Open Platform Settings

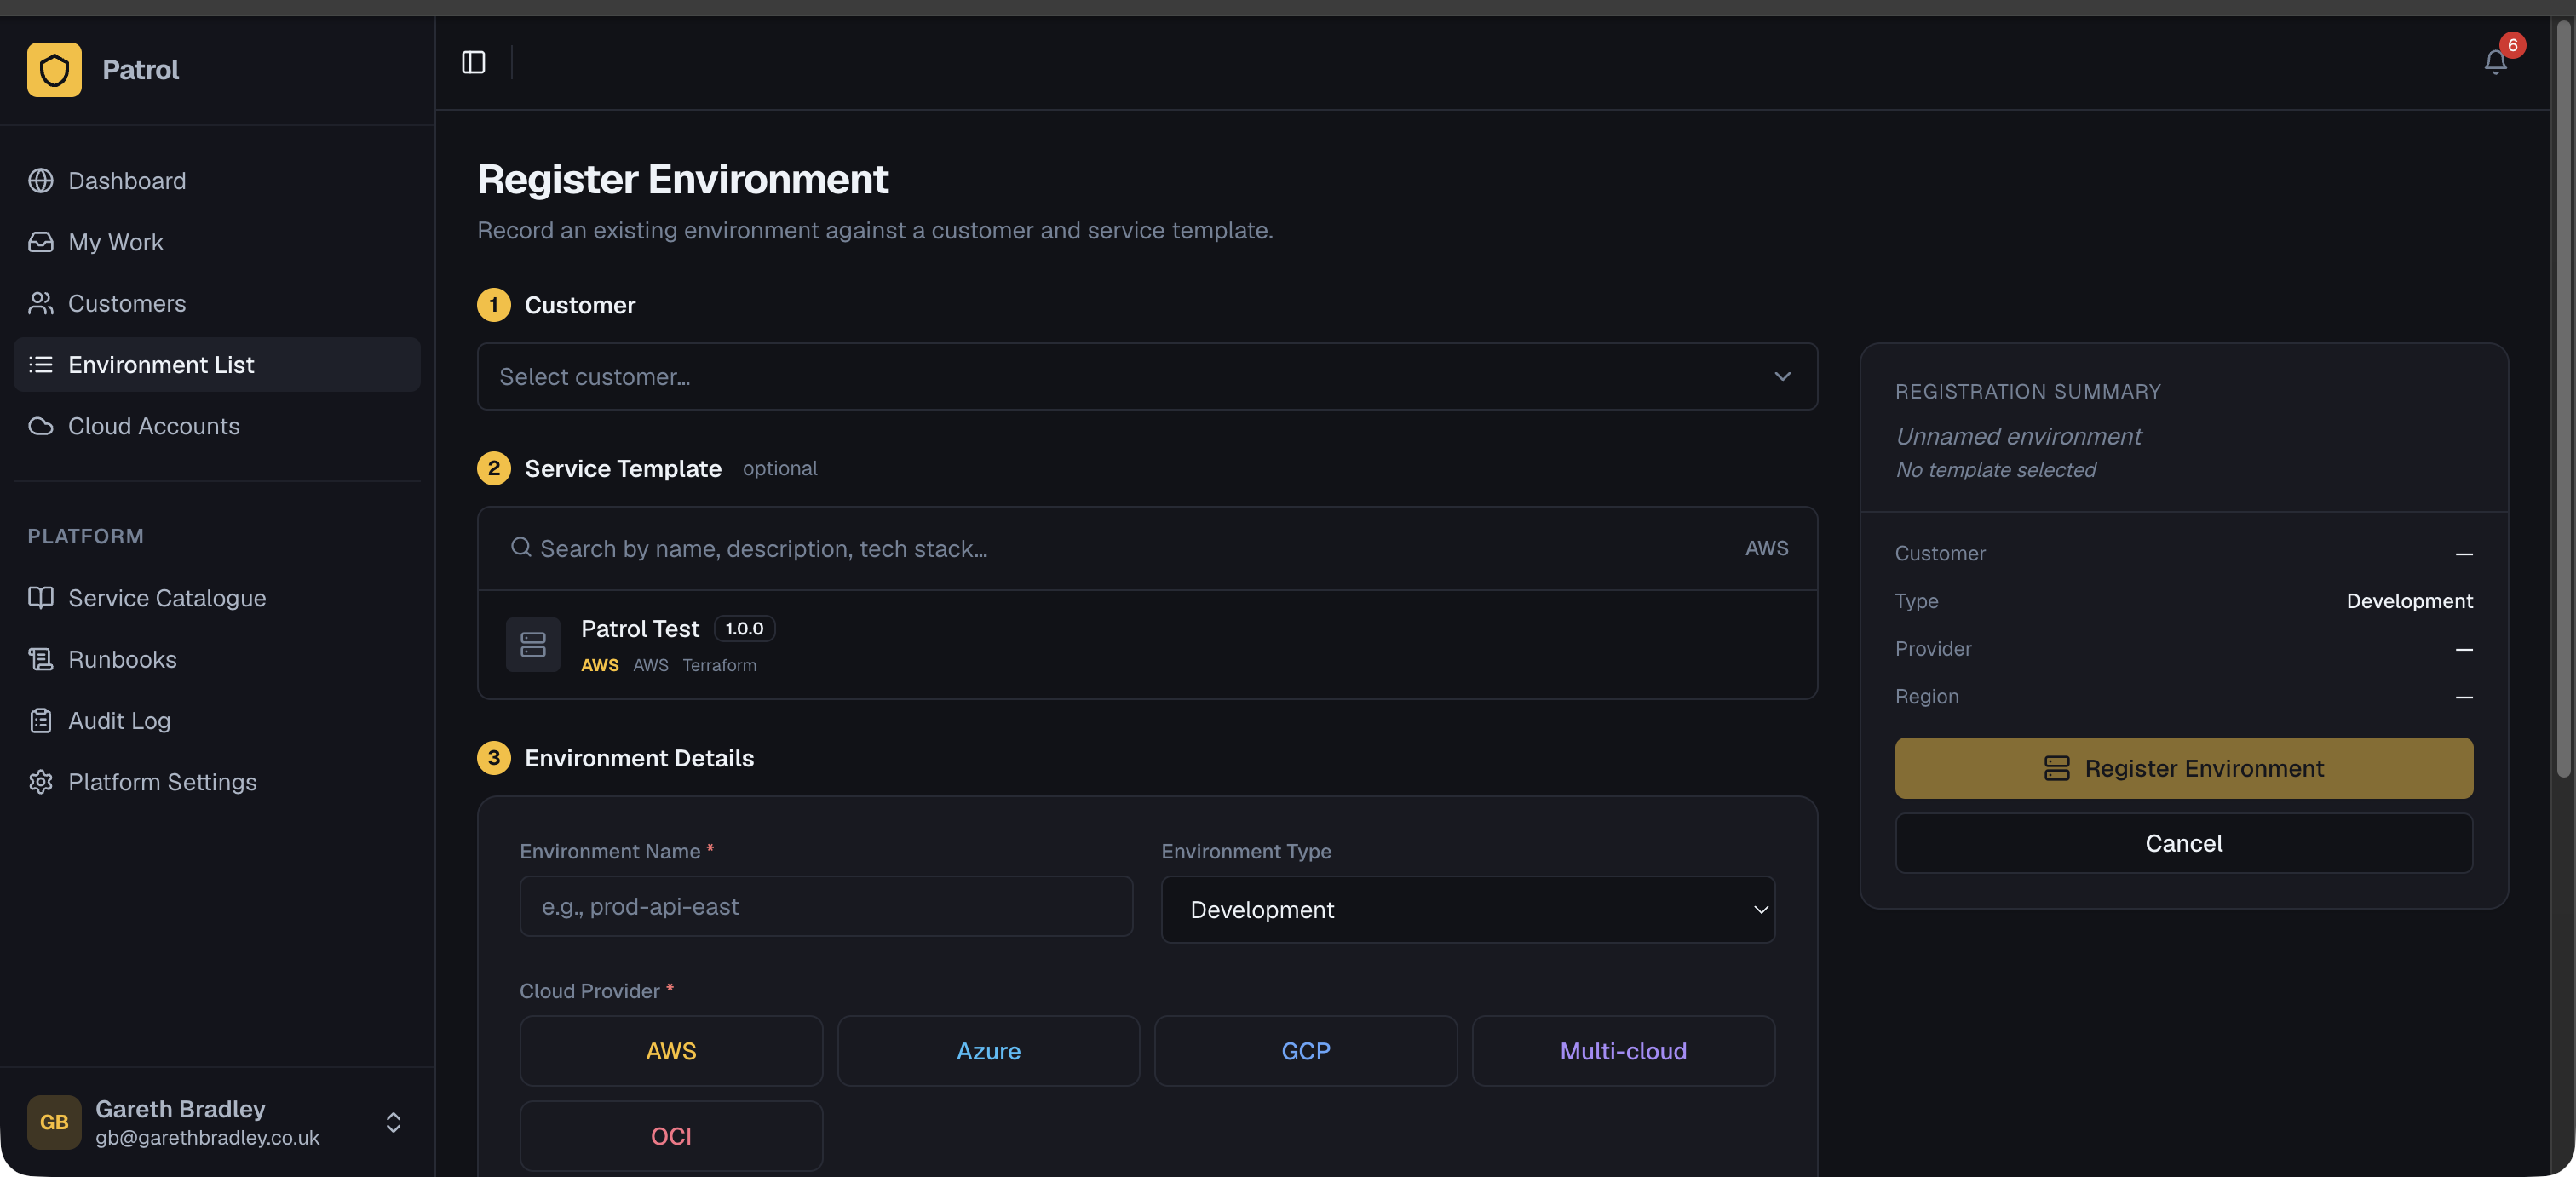click(x=217, y=781)
